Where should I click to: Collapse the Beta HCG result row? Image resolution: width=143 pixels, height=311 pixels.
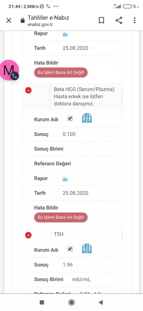click(28, 91)
